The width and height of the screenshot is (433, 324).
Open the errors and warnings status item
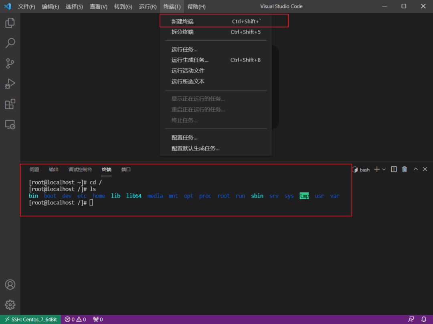point(75,319)
